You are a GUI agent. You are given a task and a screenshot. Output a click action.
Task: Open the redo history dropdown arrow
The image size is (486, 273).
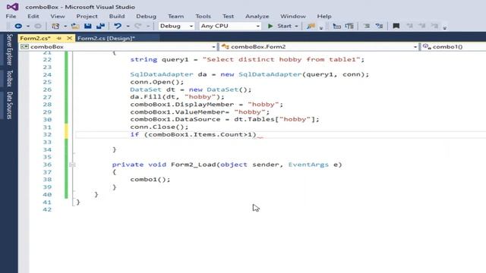[148, 27]
